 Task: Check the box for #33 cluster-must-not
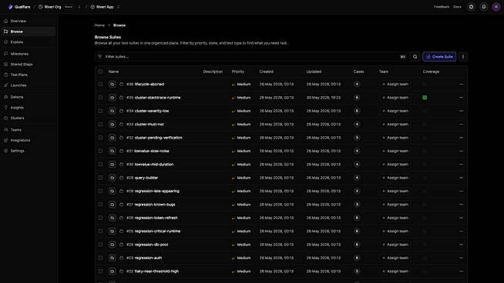tap(101, 124)
